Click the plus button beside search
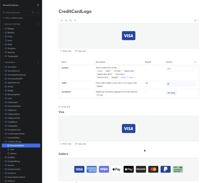 (38, 13)
